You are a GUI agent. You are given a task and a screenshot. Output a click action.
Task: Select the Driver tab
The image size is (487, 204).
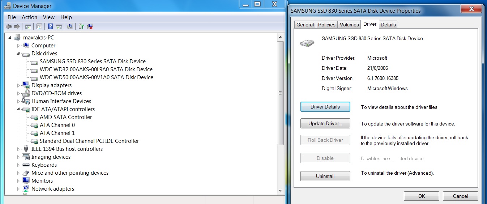point(370,24)
